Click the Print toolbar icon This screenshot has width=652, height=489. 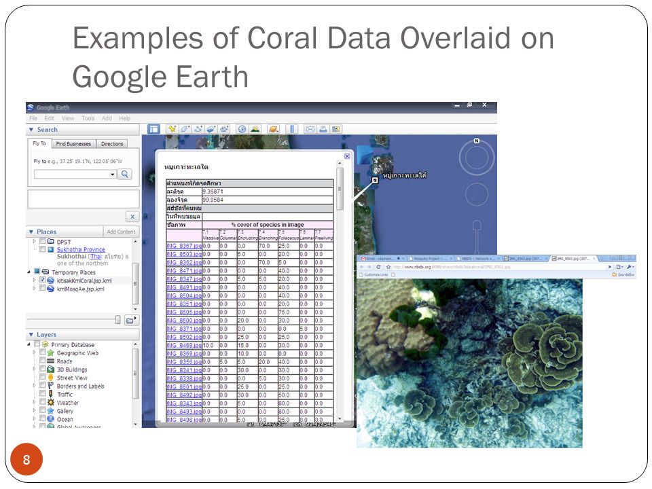[323, 129]
